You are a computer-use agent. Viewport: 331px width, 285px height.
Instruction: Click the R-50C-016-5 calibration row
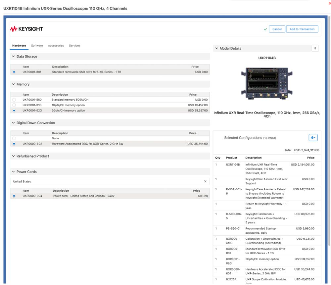[x=267, y=218]
